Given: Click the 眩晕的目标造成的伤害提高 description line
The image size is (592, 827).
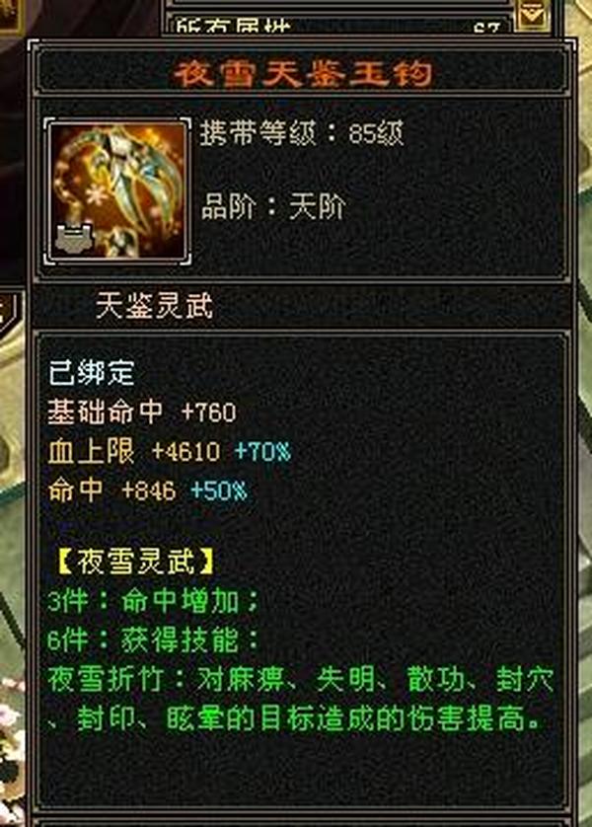Looking at the screenshot, I should (353, 718).
